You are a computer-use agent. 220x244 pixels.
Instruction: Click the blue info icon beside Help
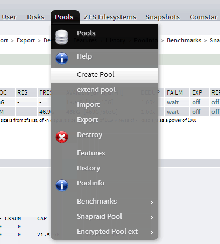pyautogui.click(x=62, y=59)
